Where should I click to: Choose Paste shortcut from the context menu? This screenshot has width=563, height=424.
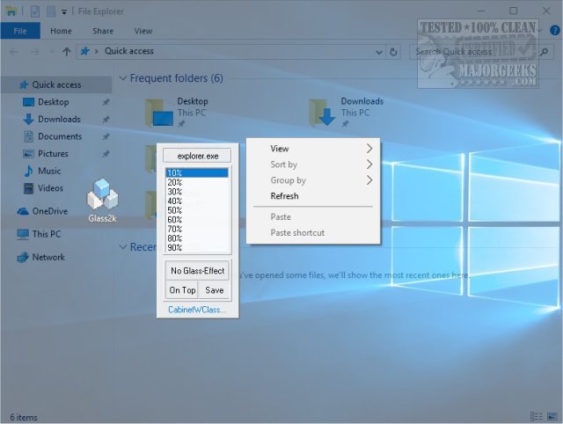313,232
